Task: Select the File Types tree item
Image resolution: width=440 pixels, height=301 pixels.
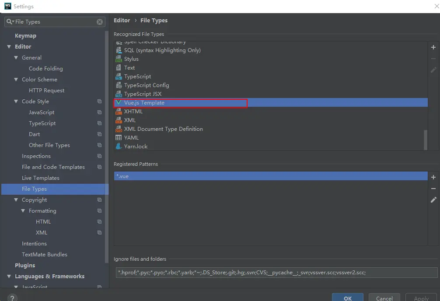Action: [x=55, y=189]
